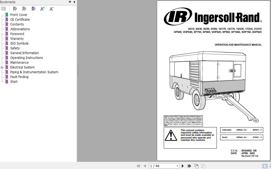Screen dimensions: 271x169
Task: Jump to Operating Instructions bookmark
Action: coord(27,58)
